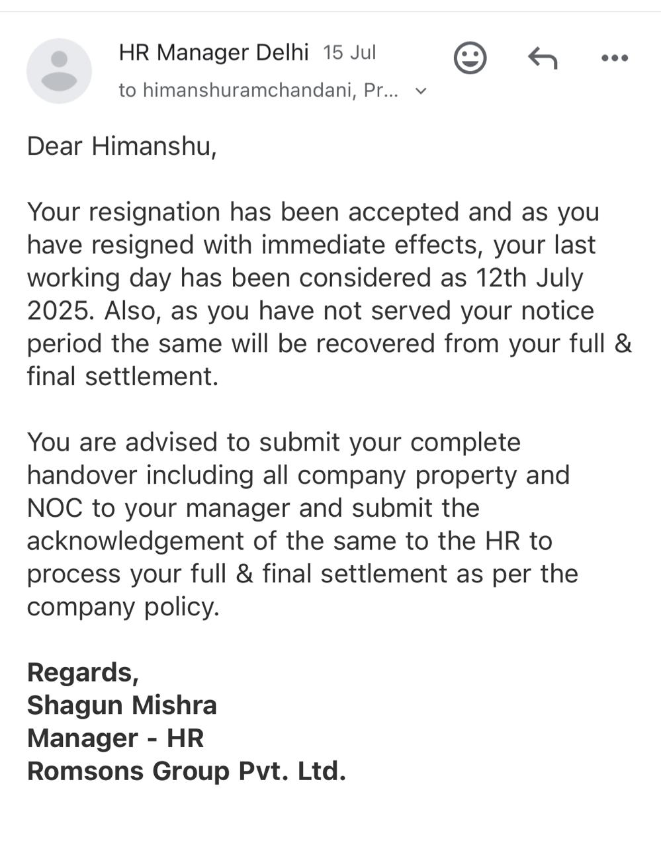Viewport: 661px width, 847px height.
Task: Click the recipient line starting with himanshuramchandani
Action: 258,90
